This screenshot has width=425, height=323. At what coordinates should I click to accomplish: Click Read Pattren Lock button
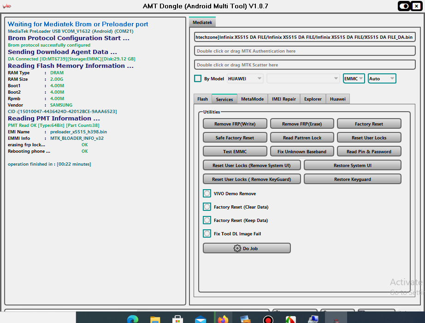click(302, 138)
